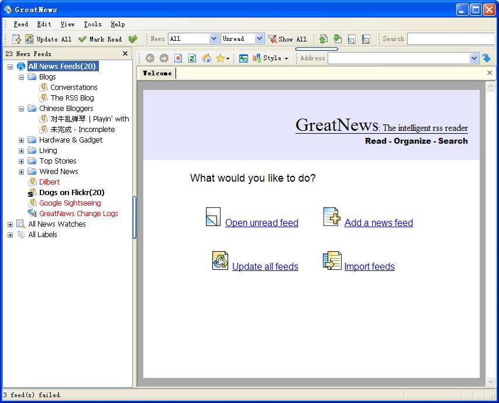499x403 pixels.
Task: Click the double green checkmark mark-all-read icon
Action: (133, 39)
